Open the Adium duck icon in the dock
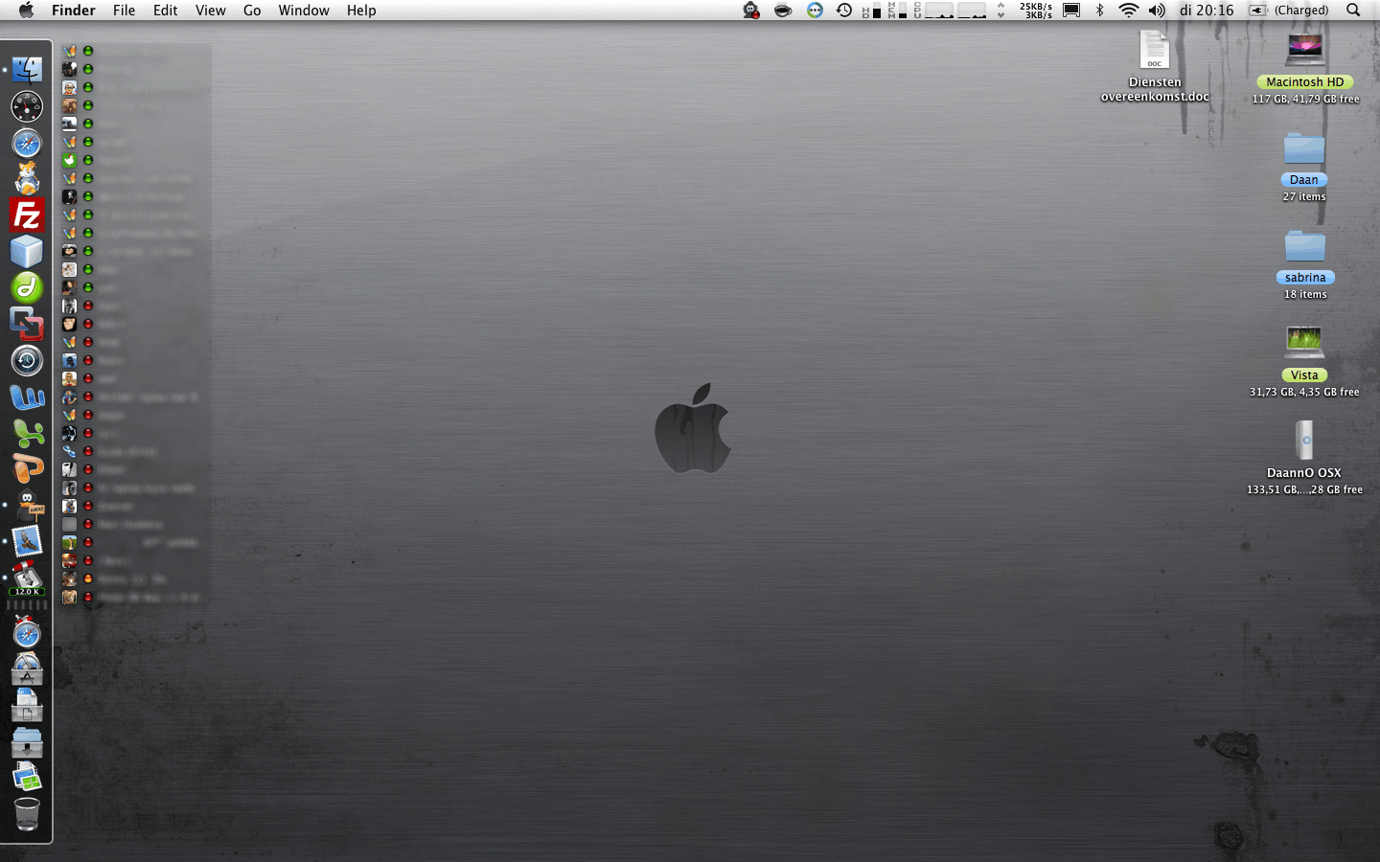Screen dimensions: 1380x862 point(27,505)
